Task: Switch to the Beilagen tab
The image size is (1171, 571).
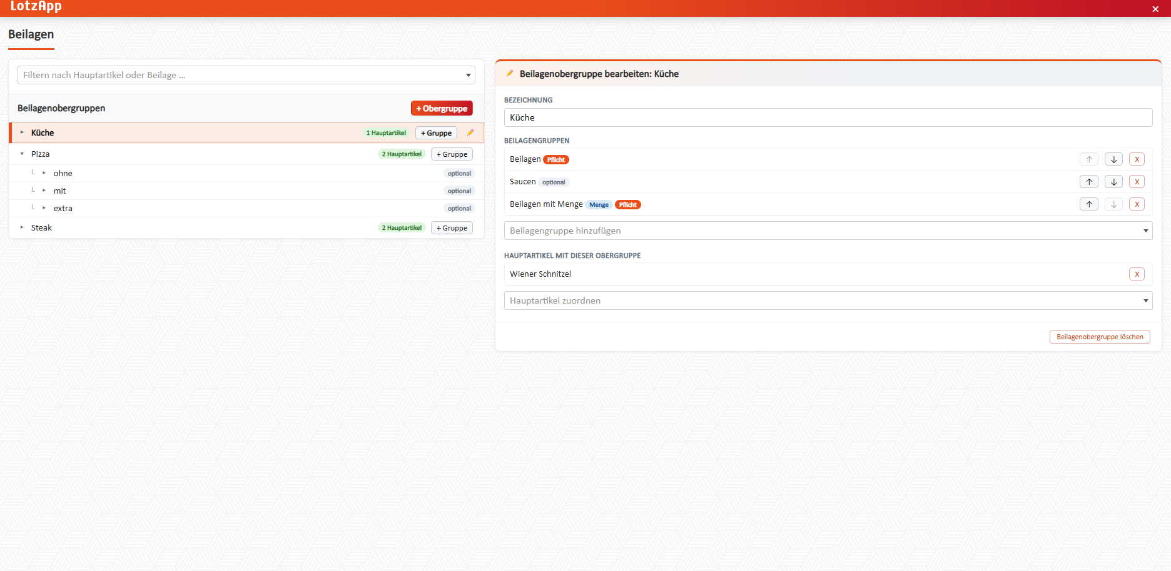Action: click(31, 35)
